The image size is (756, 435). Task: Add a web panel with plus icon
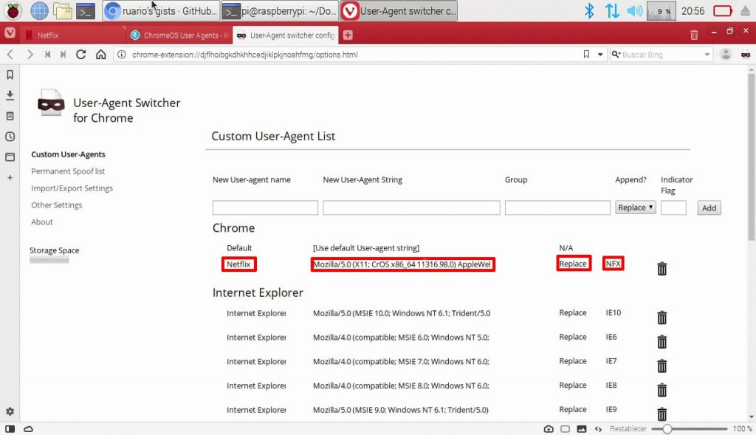(10, 177)
